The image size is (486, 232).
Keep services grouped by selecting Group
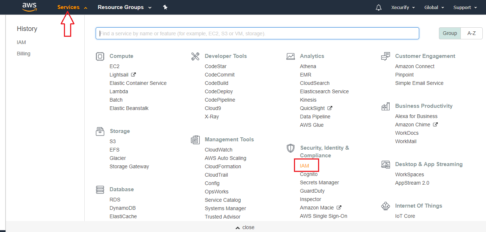point(449,33)
